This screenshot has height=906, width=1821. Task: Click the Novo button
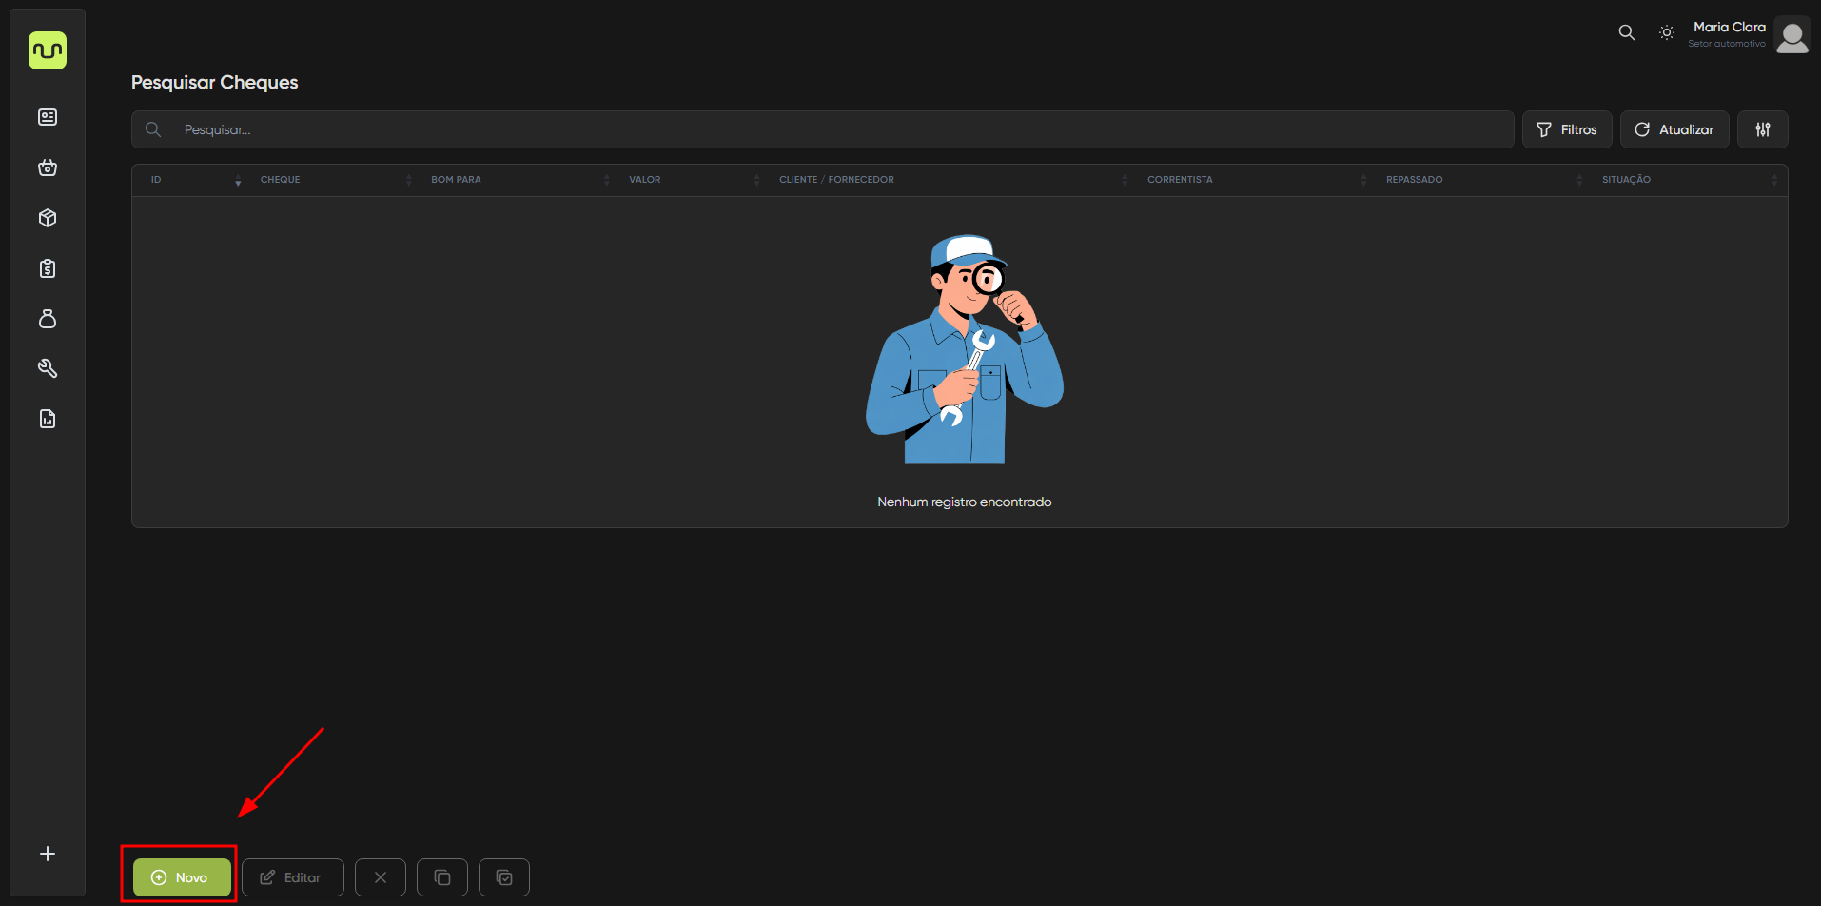[x=182, y=877]
